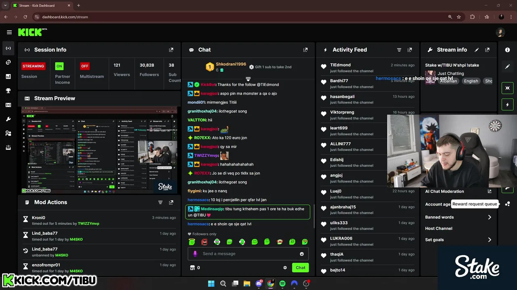Toggle Multistream OFF badge

[85, 66]
